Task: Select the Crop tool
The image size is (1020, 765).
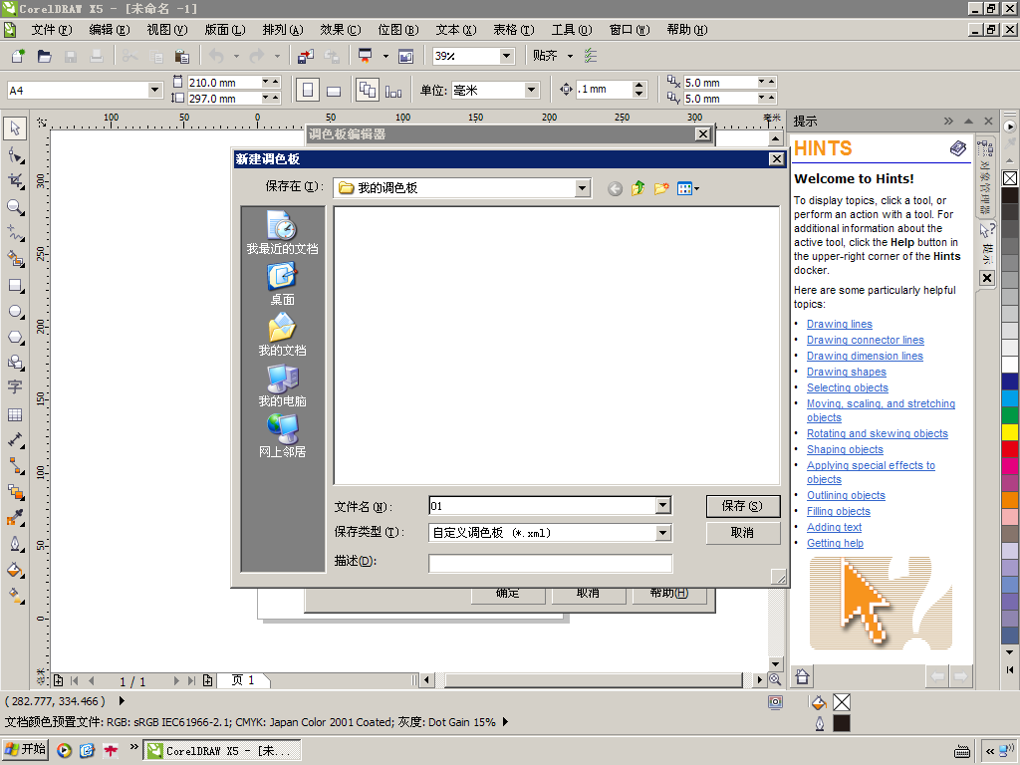Action: (x=14, y=181)
